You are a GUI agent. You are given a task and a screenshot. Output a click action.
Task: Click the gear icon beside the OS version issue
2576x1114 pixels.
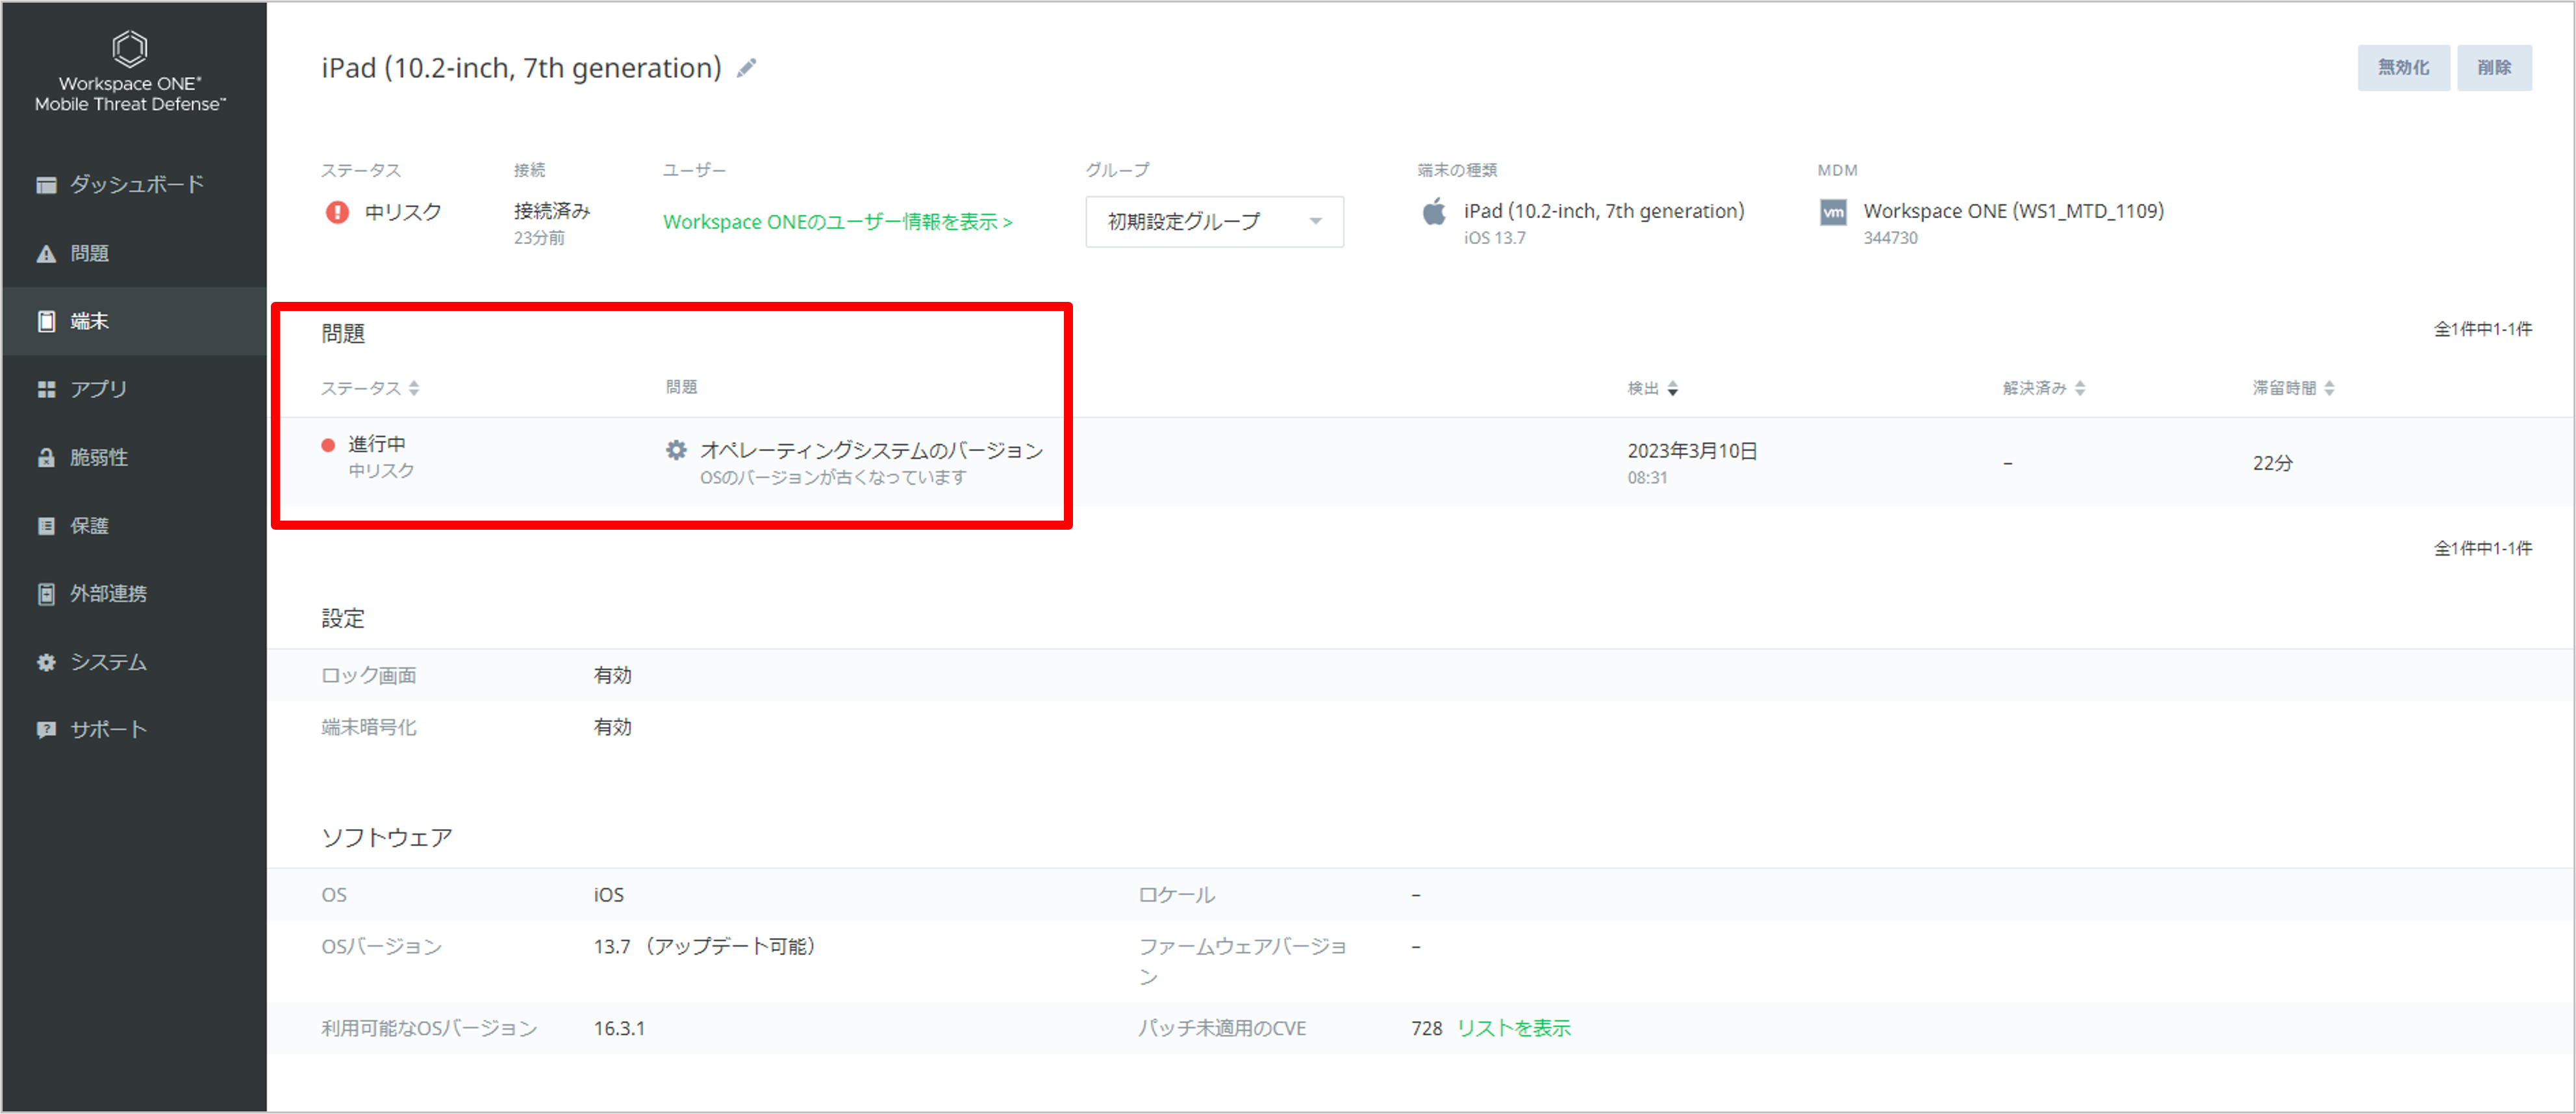coord(676,450)
